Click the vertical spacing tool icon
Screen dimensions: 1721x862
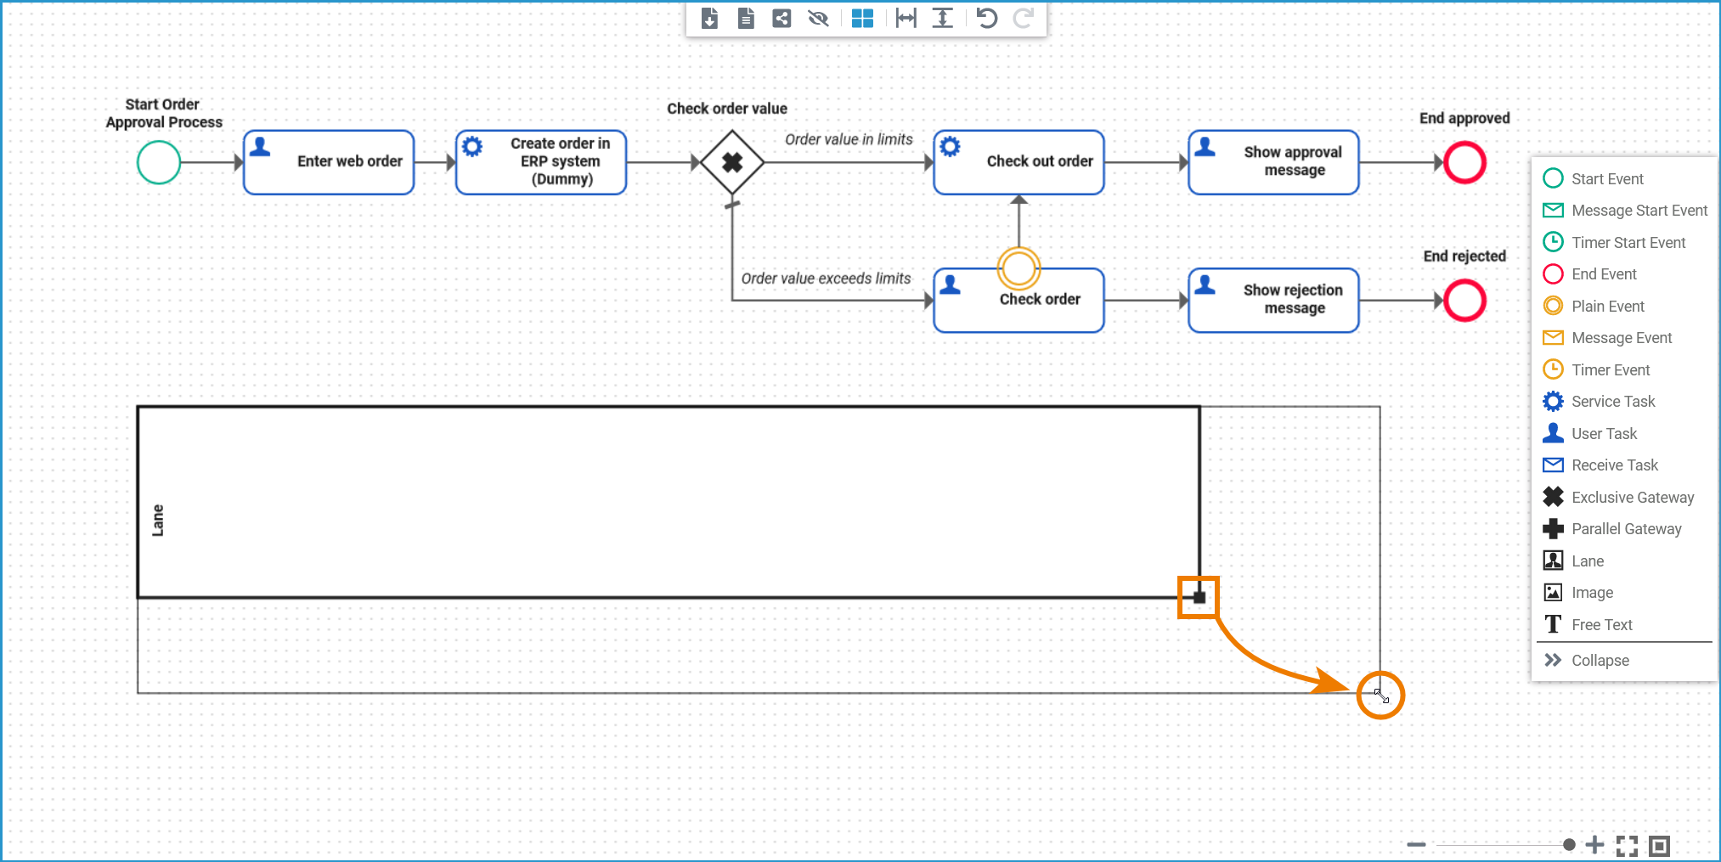(943, 18)
